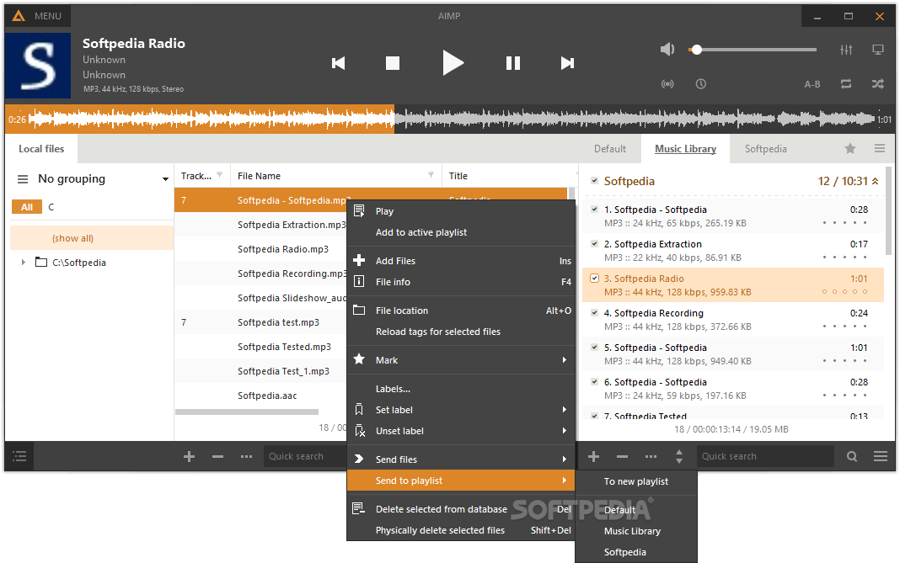900x563 pixels.
Task: Expand the Set label submenu
Action: tap(461, 410)
